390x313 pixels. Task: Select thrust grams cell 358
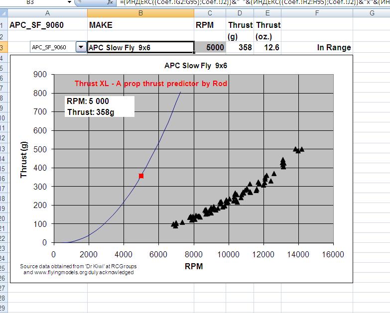coord(240,47)
